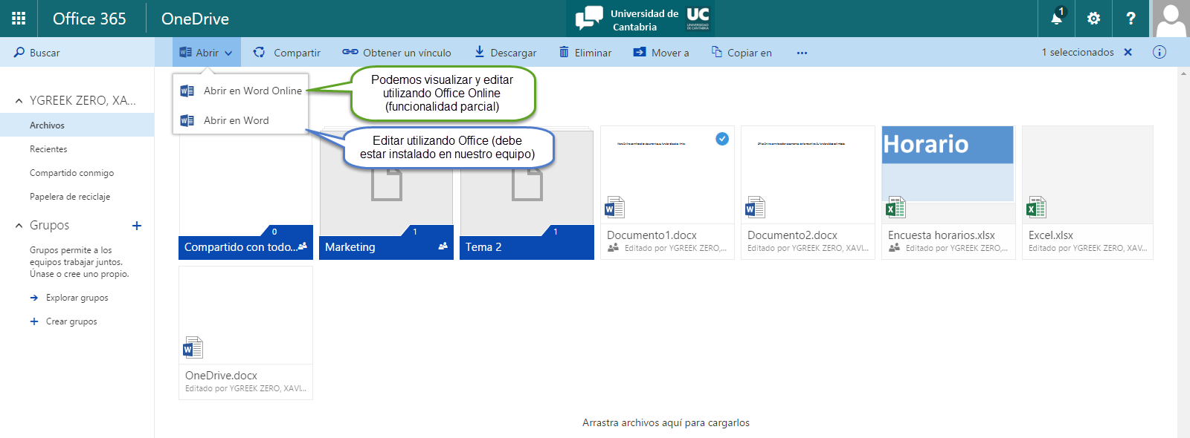Click the OneDrive.docx file name
Viewport: 1190px width, 438px height.
tap(221, 376)
